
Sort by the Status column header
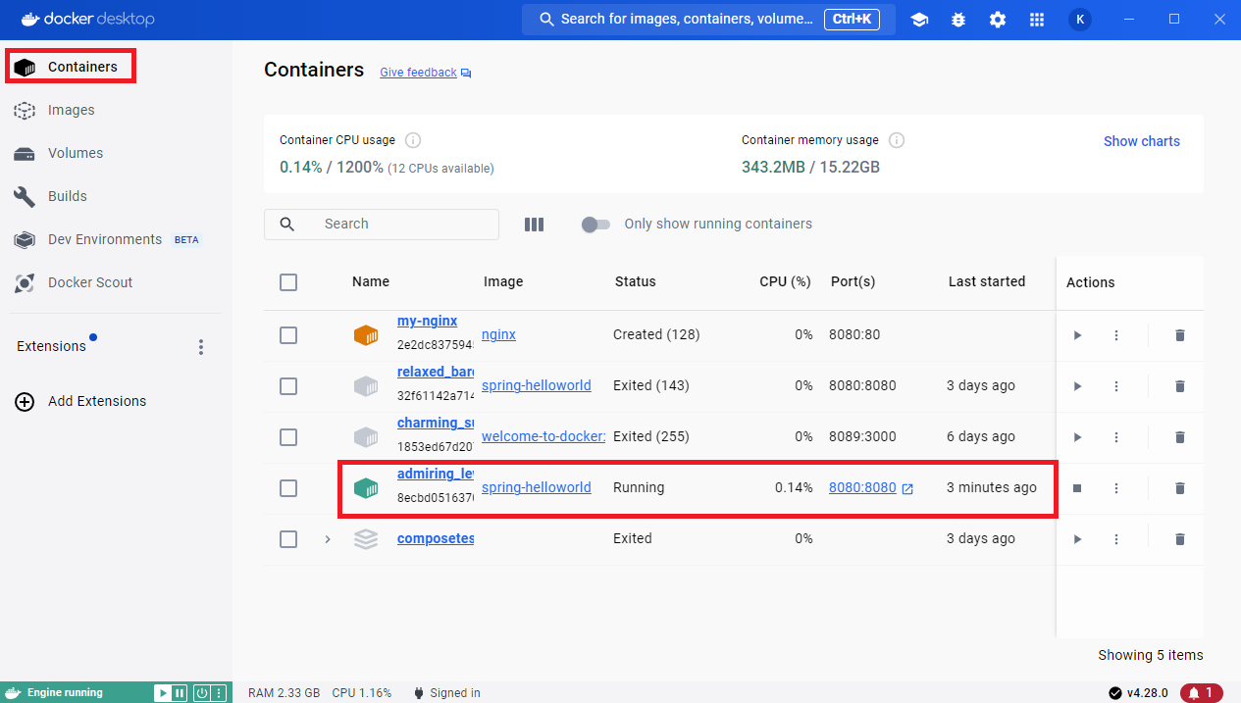click(635, 281)
